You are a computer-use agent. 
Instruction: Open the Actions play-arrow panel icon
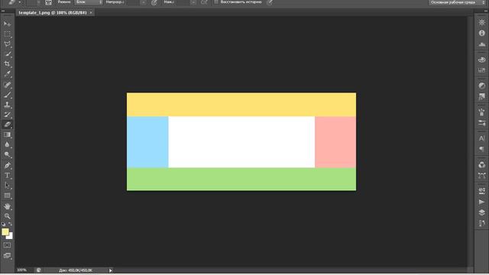(482, 202)
